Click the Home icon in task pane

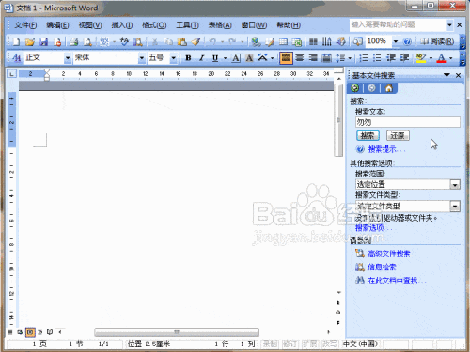389,88
